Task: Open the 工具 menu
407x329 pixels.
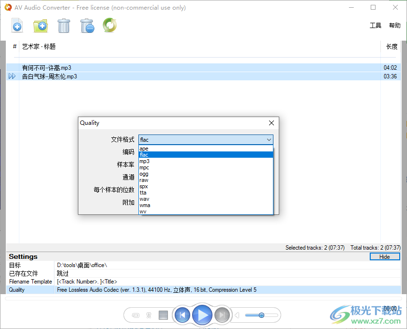Action: [376, 26]
